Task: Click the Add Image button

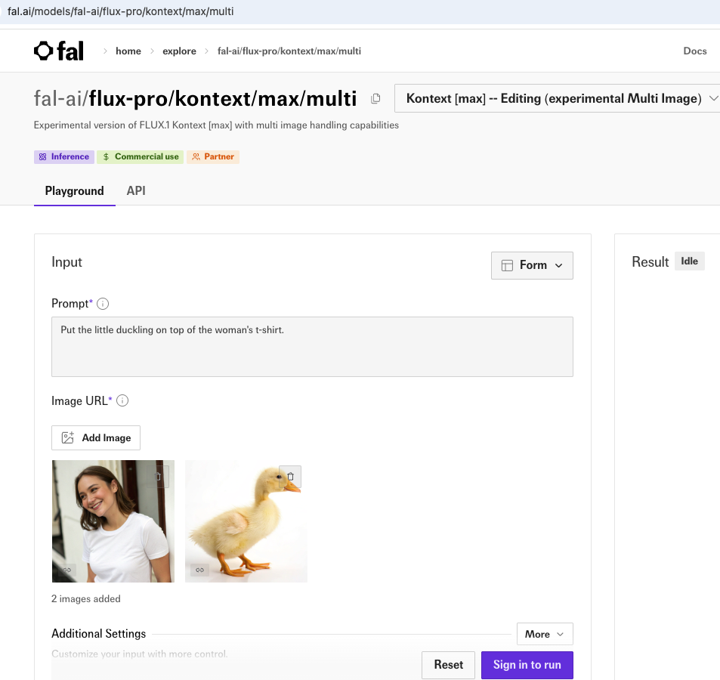Action: [96, 437]
